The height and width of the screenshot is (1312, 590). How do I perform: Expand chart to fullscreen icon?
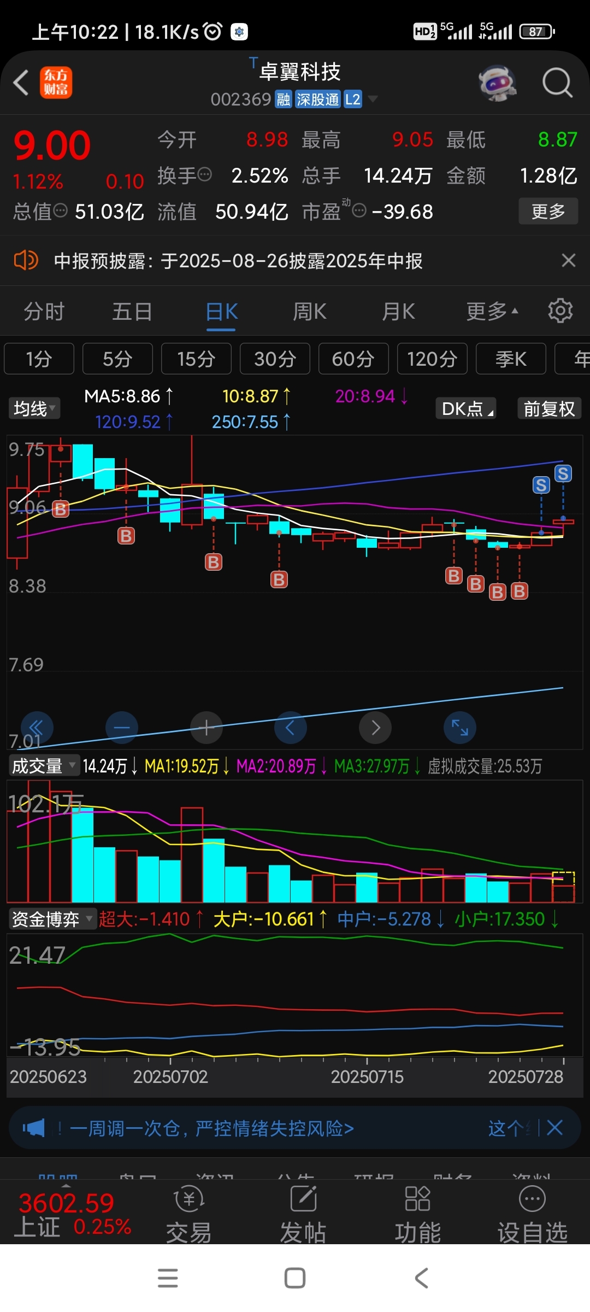[460, 728]
